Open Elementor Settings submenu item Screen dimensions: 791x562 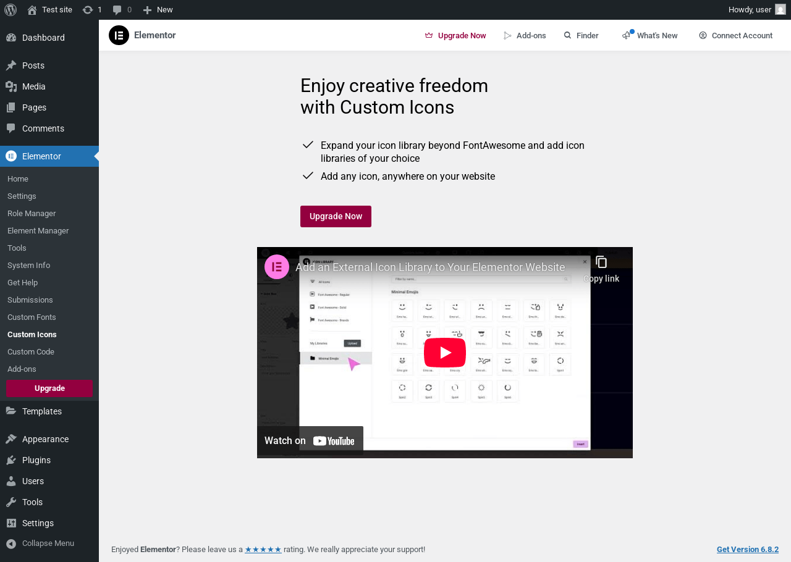[x=22, y=196]
